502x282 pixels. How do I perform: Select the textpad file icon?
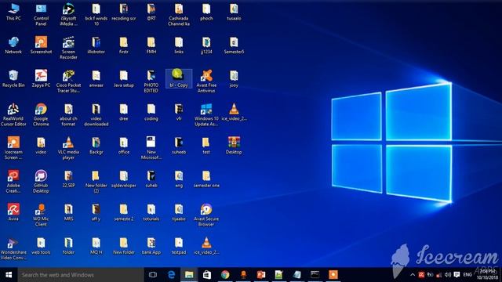179,246
